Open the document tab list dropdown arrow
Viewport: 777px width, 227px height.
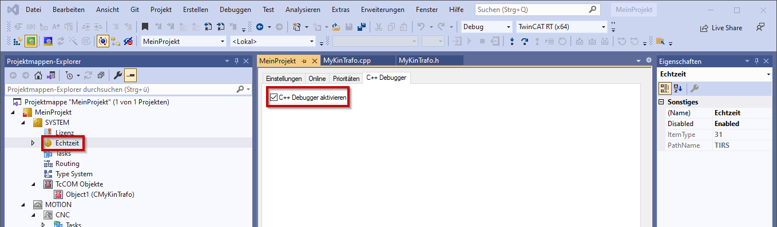(x=639, y=60)
